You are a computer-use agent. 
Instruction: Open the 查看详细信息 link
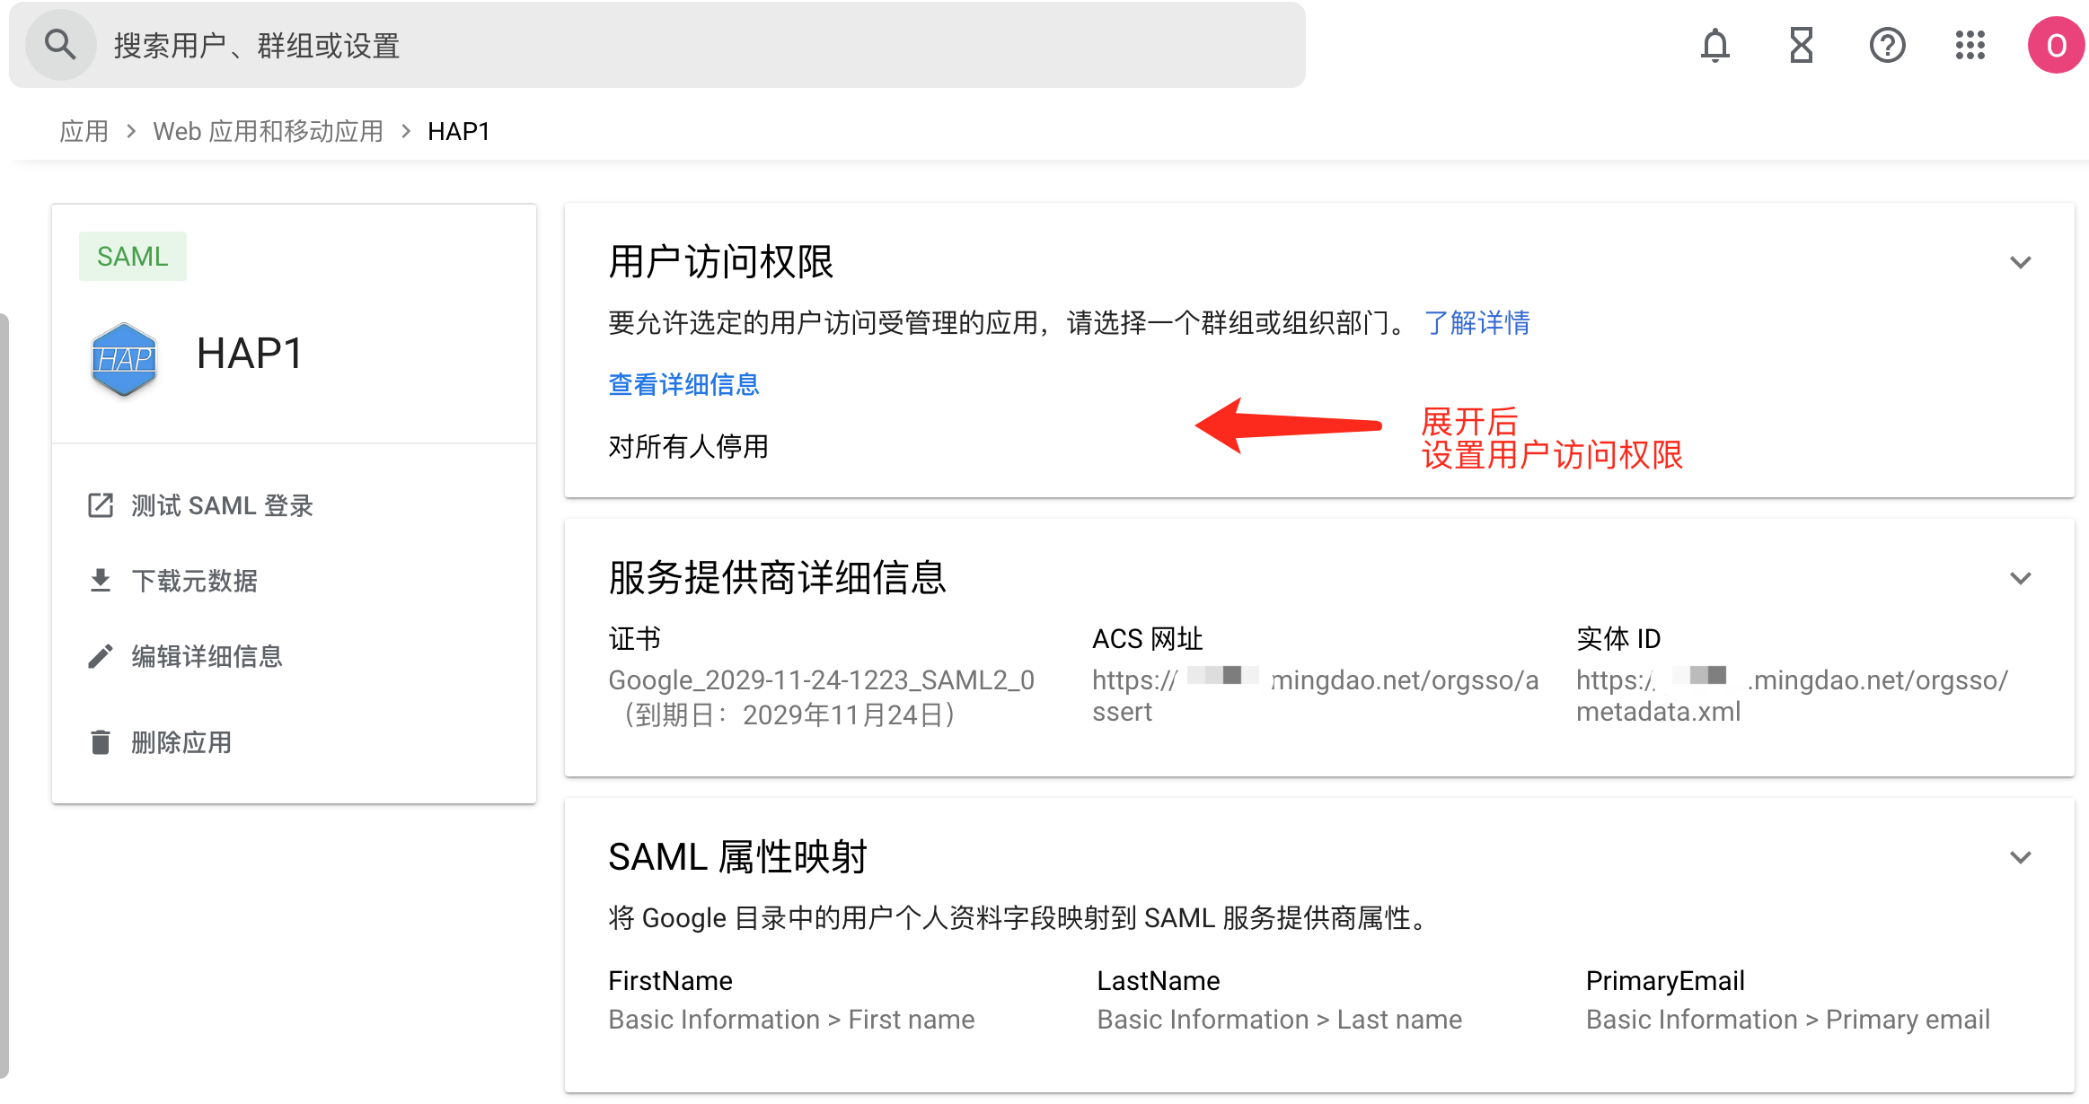tap(683, 384)
